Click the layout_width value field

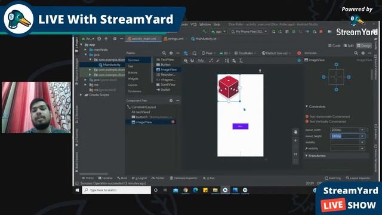click(x=345, y=130)
